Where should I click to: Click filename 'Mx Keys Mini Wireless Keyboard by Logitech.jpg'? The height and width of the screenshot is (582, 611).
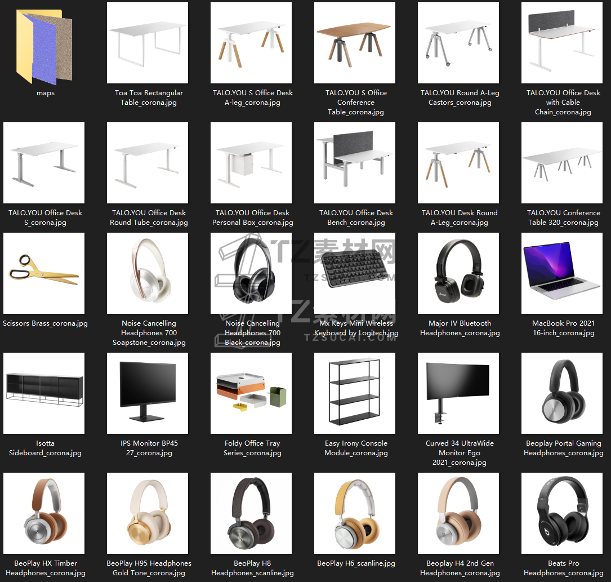[x=356, y=328]
